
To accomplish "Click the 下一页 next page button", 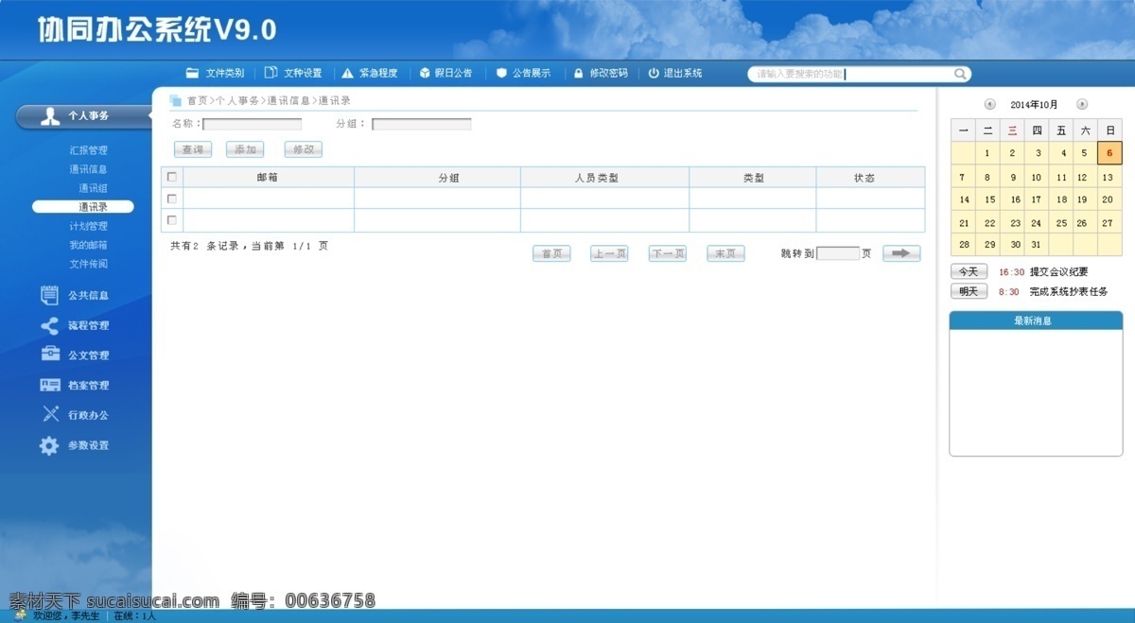I will point(668,253).
